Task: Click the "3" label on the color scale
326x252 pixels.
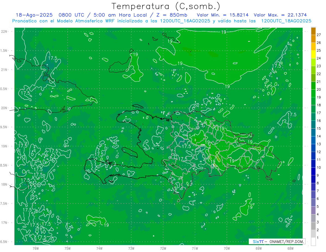Action: (318, 222)
